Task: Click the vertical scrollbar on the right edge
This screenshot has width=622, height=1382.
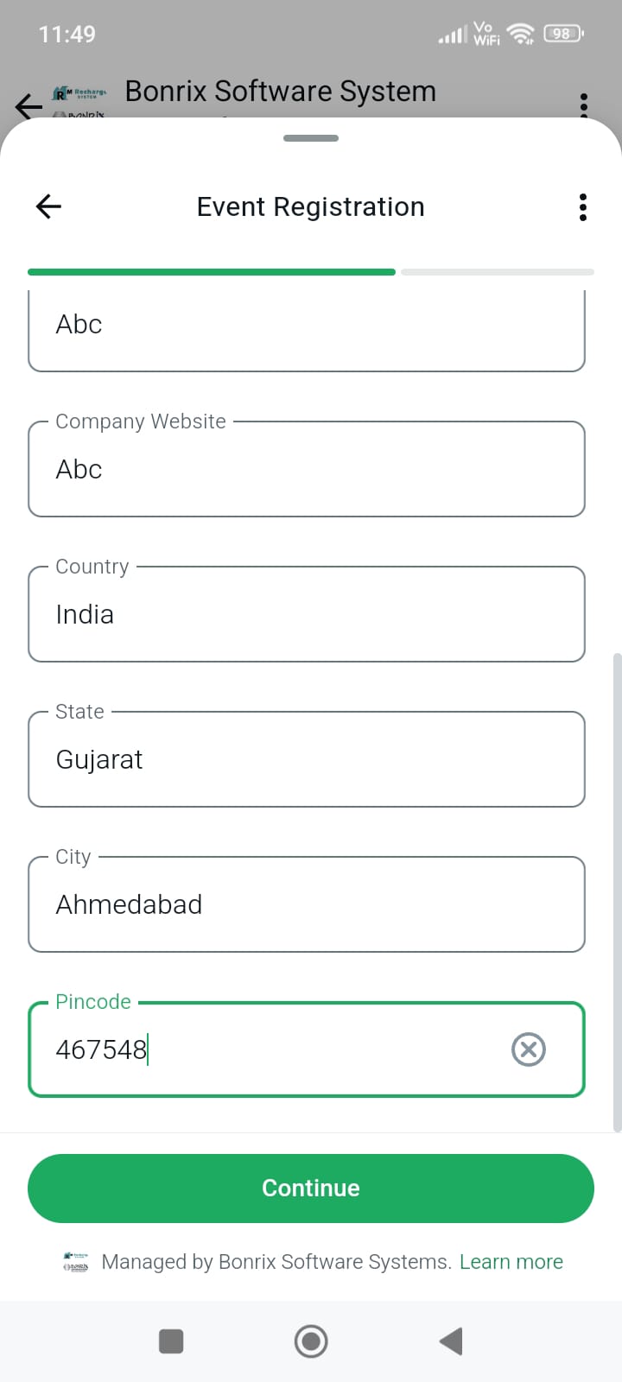Action: coord(617,890)
